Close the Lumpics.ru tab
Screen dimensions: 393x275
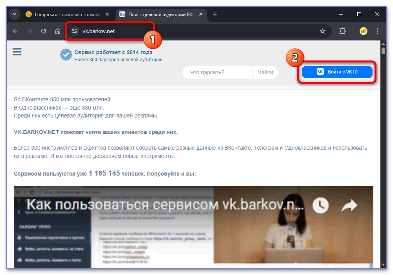[x=107, y=14]
